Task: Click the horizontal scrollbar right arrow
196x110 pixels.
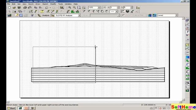Action: (180, 102)
